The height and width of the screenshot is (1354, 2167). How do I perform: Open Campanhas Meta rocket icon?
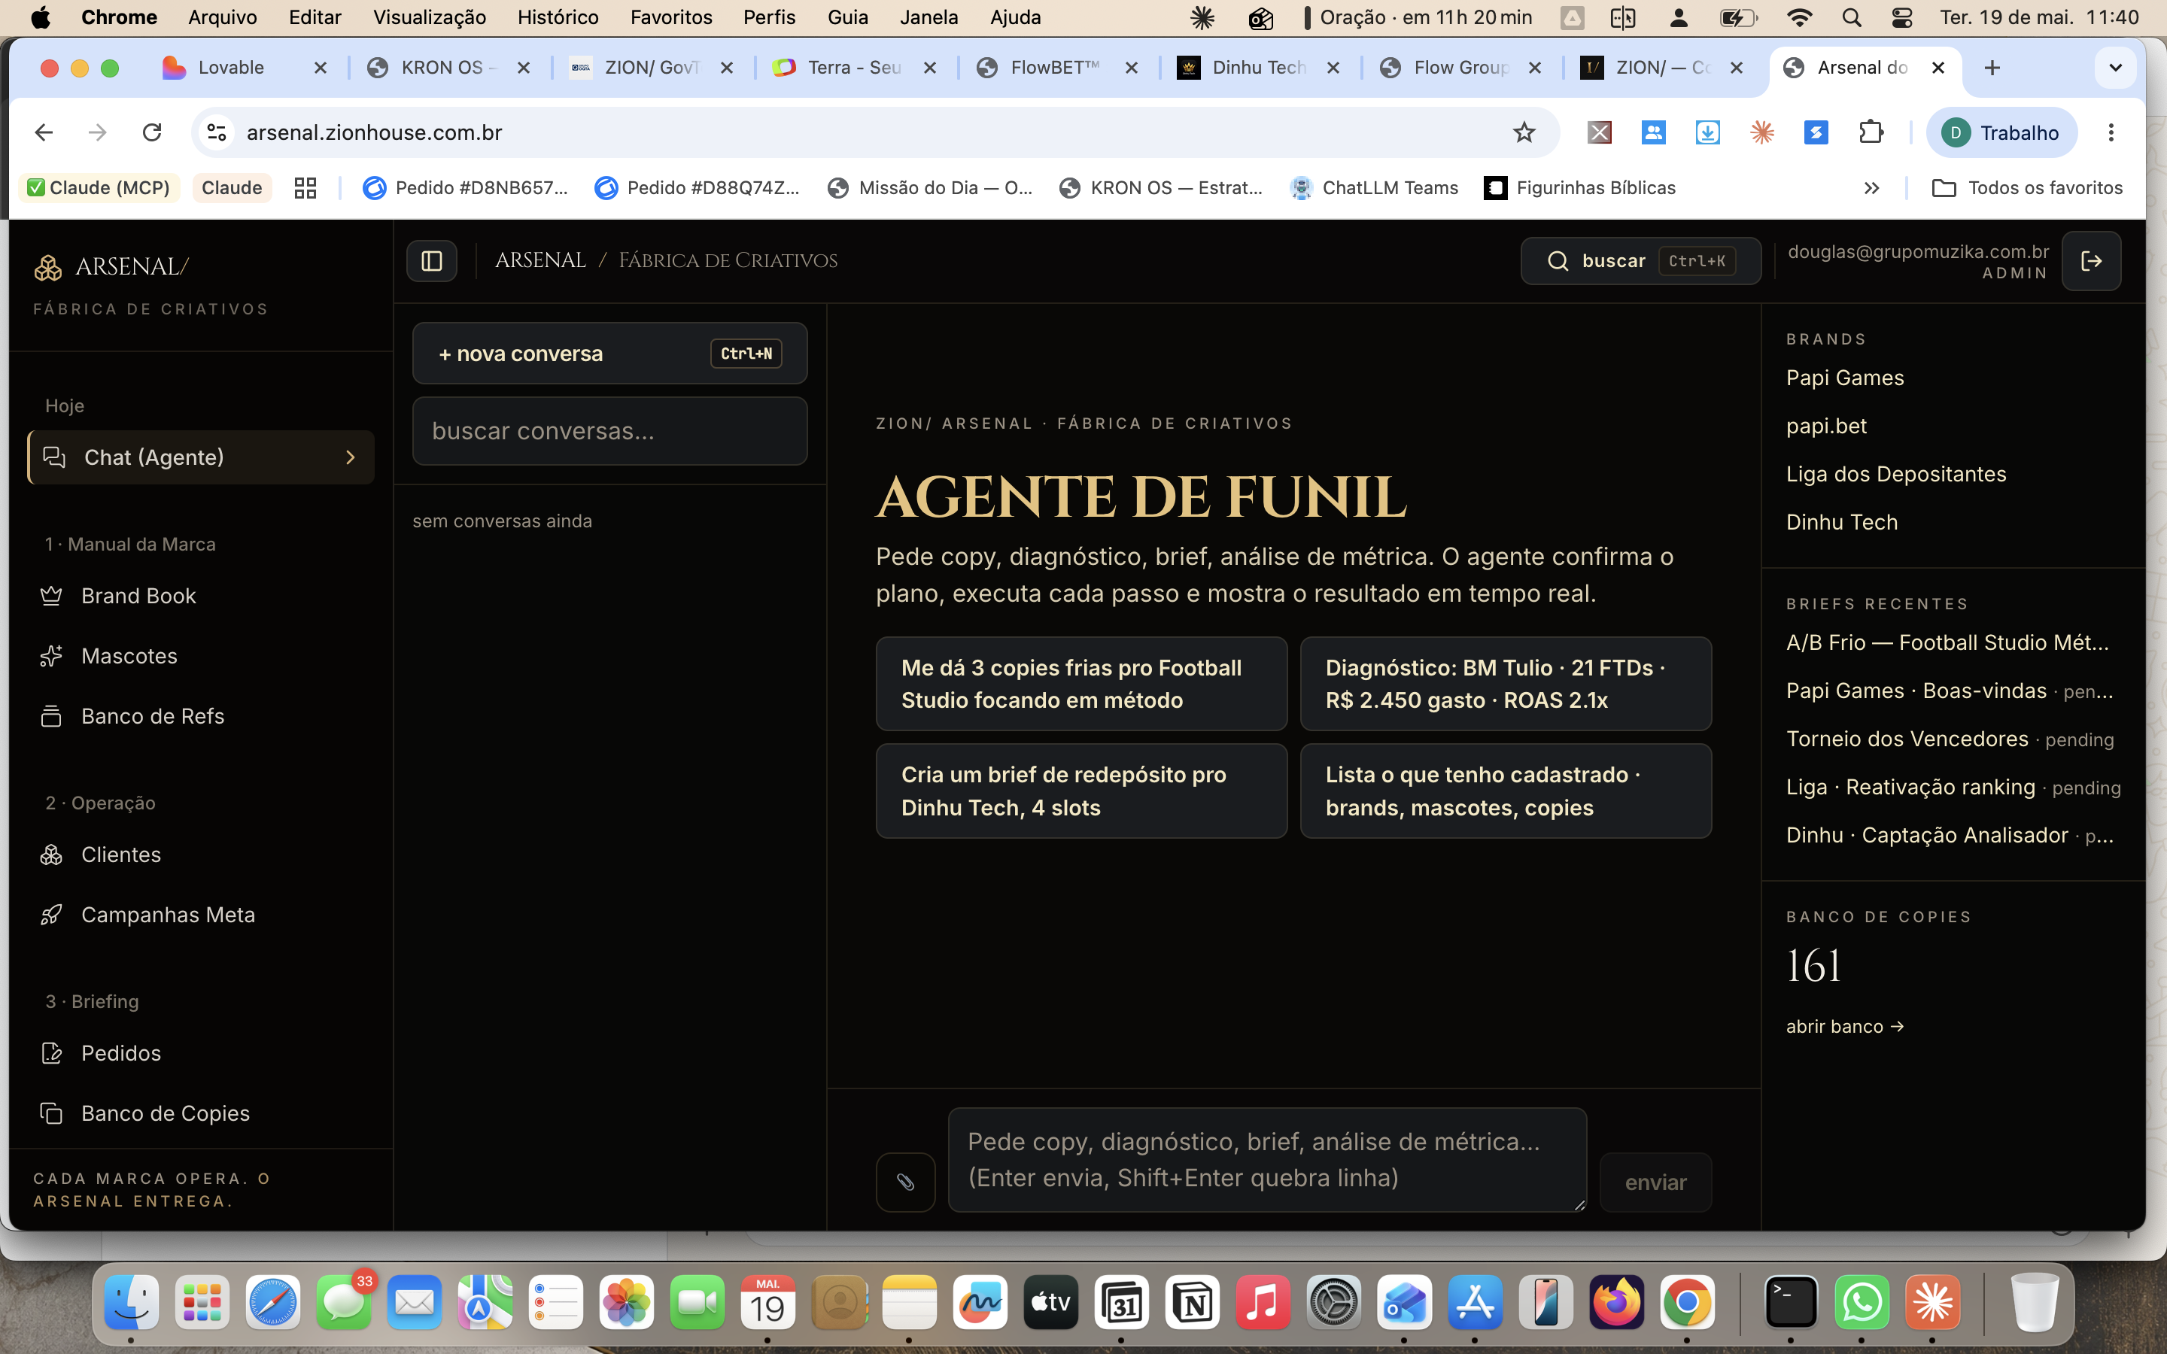(x=51, y=914)
